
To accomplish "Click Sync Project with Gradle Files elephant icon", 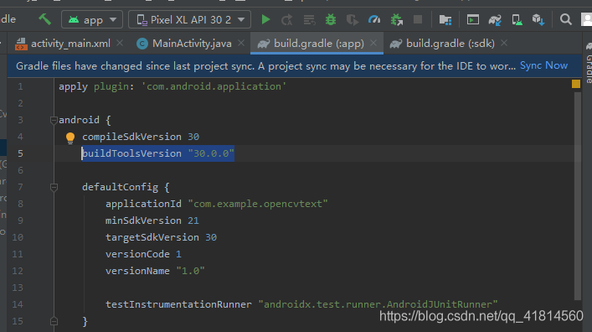I will point(495,19).
